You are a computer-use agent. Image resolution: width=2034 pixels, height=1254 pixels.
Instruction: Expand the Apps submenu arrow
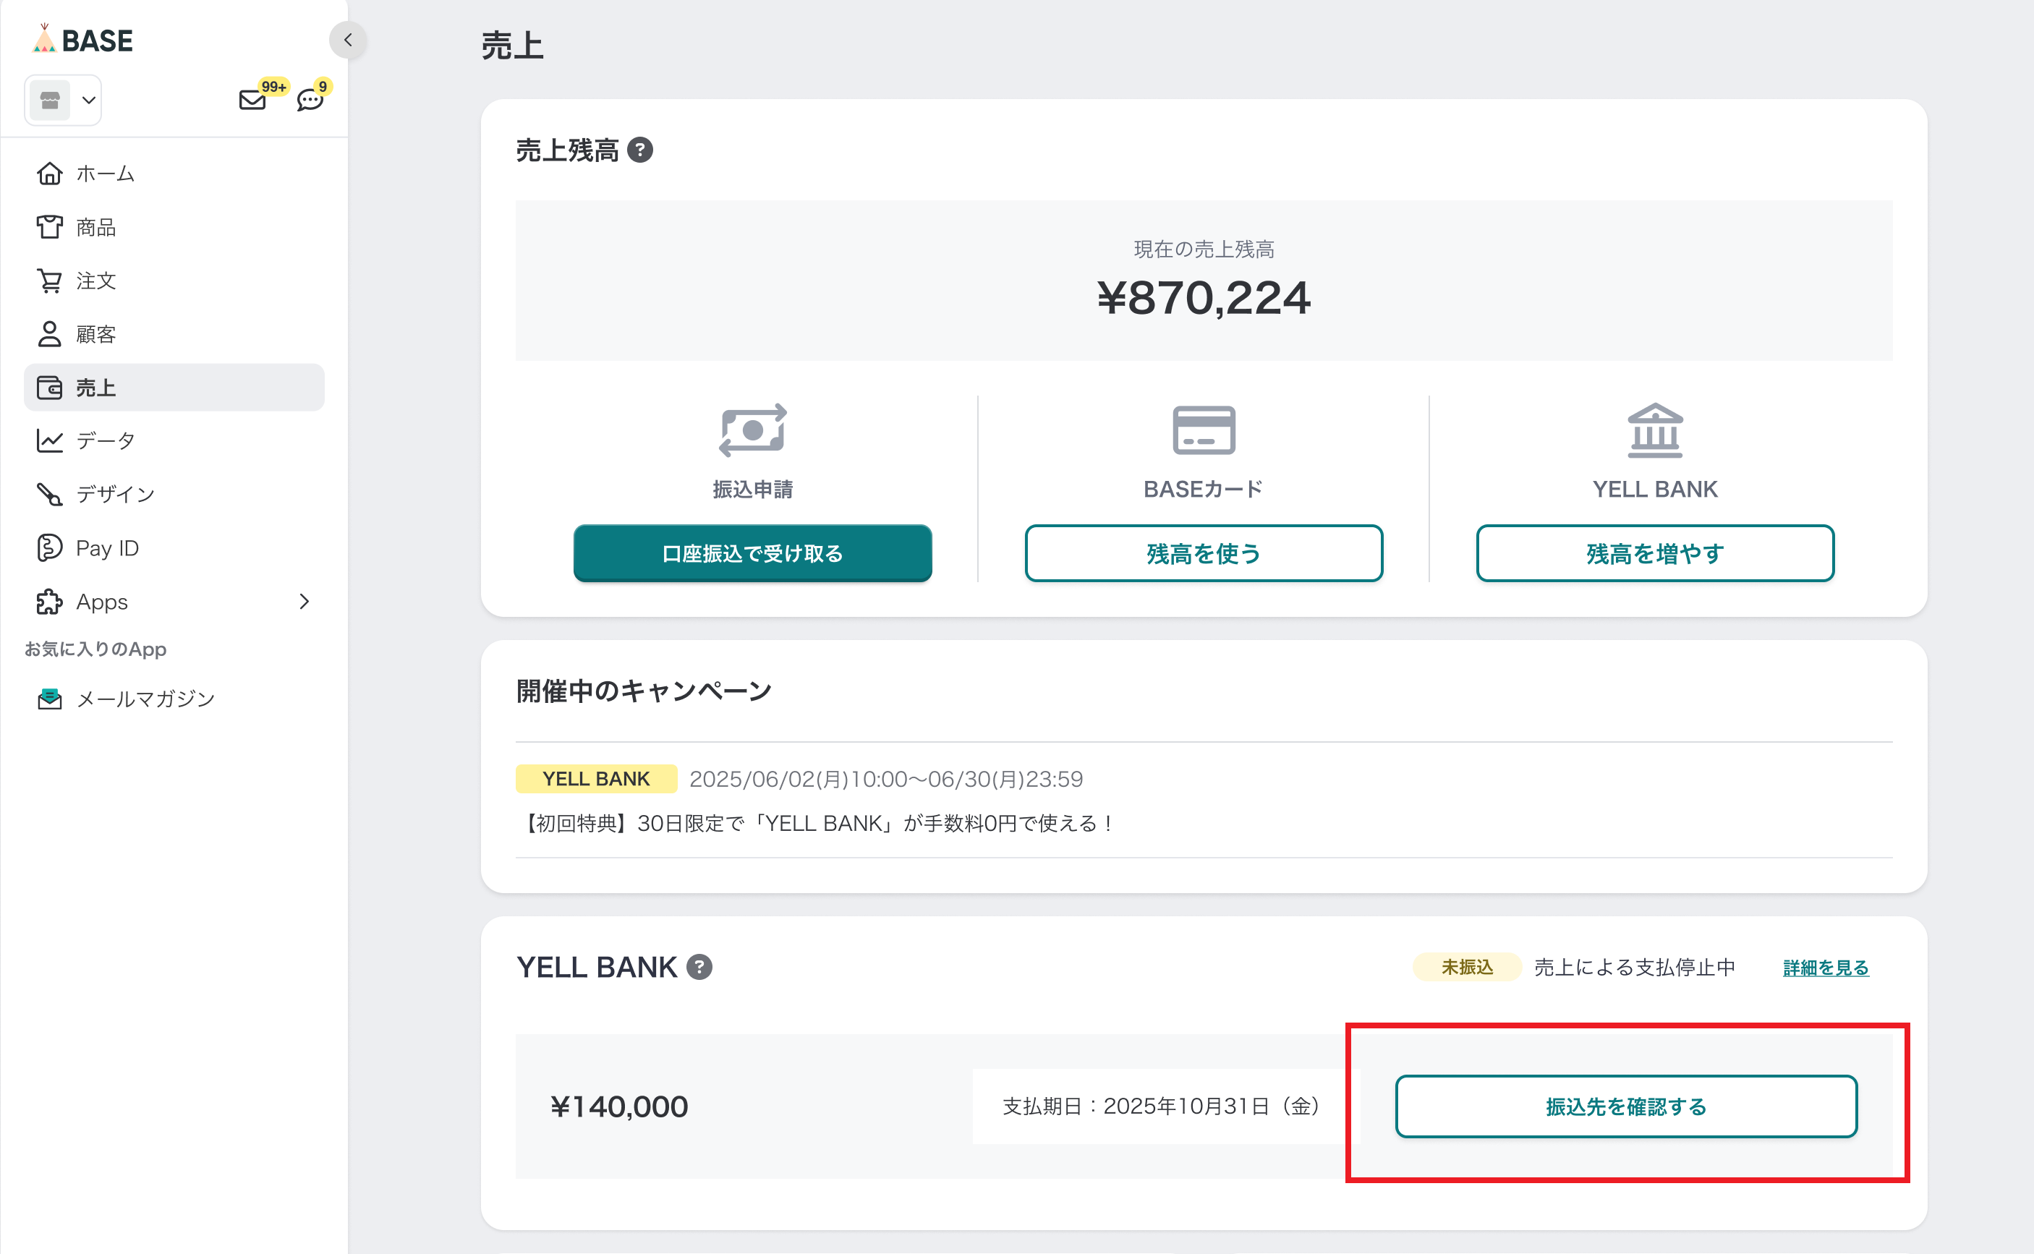point(304,601)
